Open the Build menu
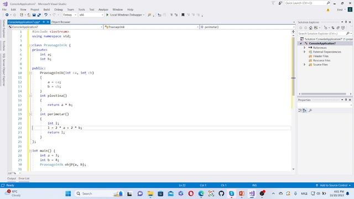The width and height of the screenshot is (354, 199). [46, 9]
